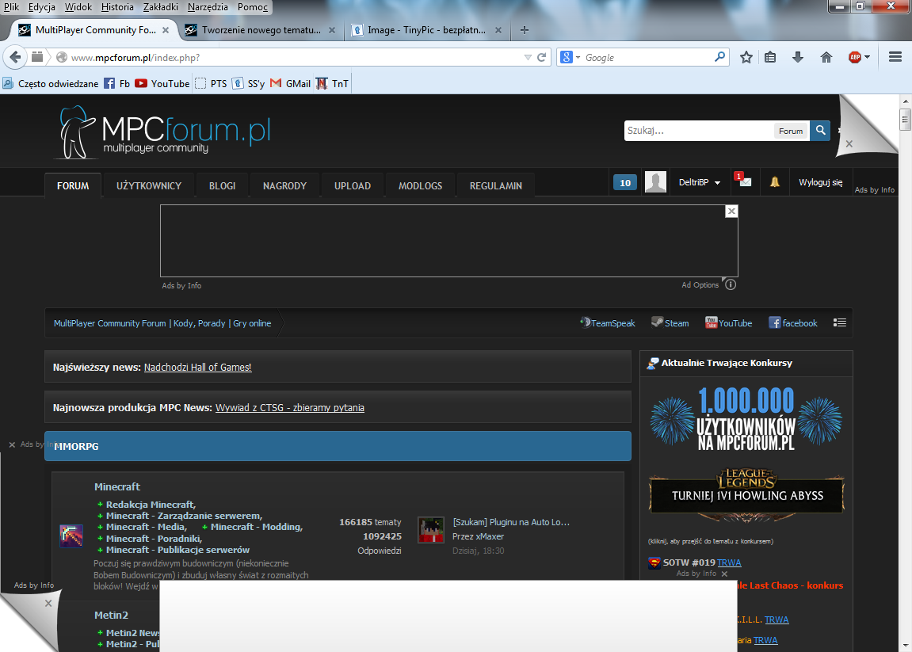Open the Plik menu
The image size is (912, 652).
(11, 7)
